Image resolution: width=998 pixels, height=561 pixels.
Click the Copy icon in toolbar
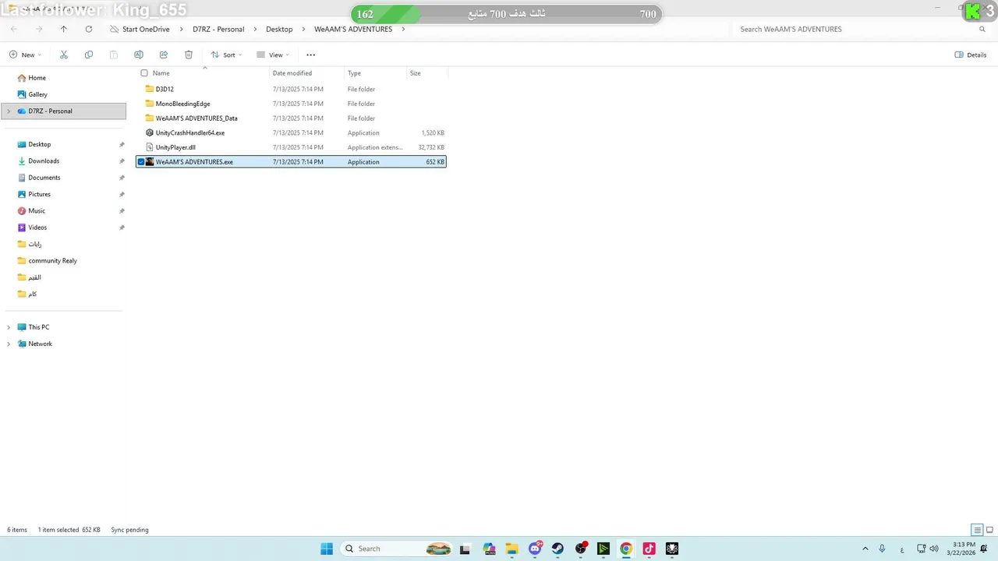89,55
